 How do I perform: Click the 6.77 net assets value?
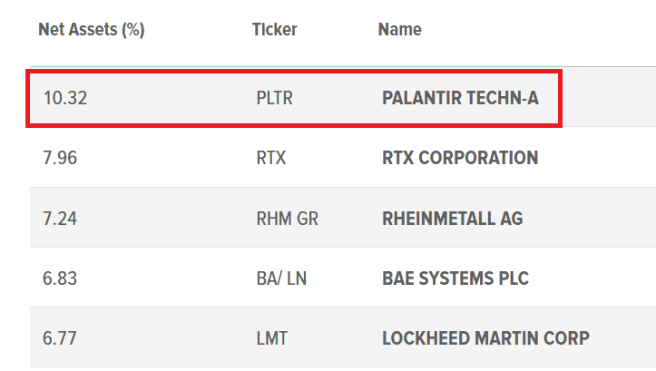coord(59,338)
